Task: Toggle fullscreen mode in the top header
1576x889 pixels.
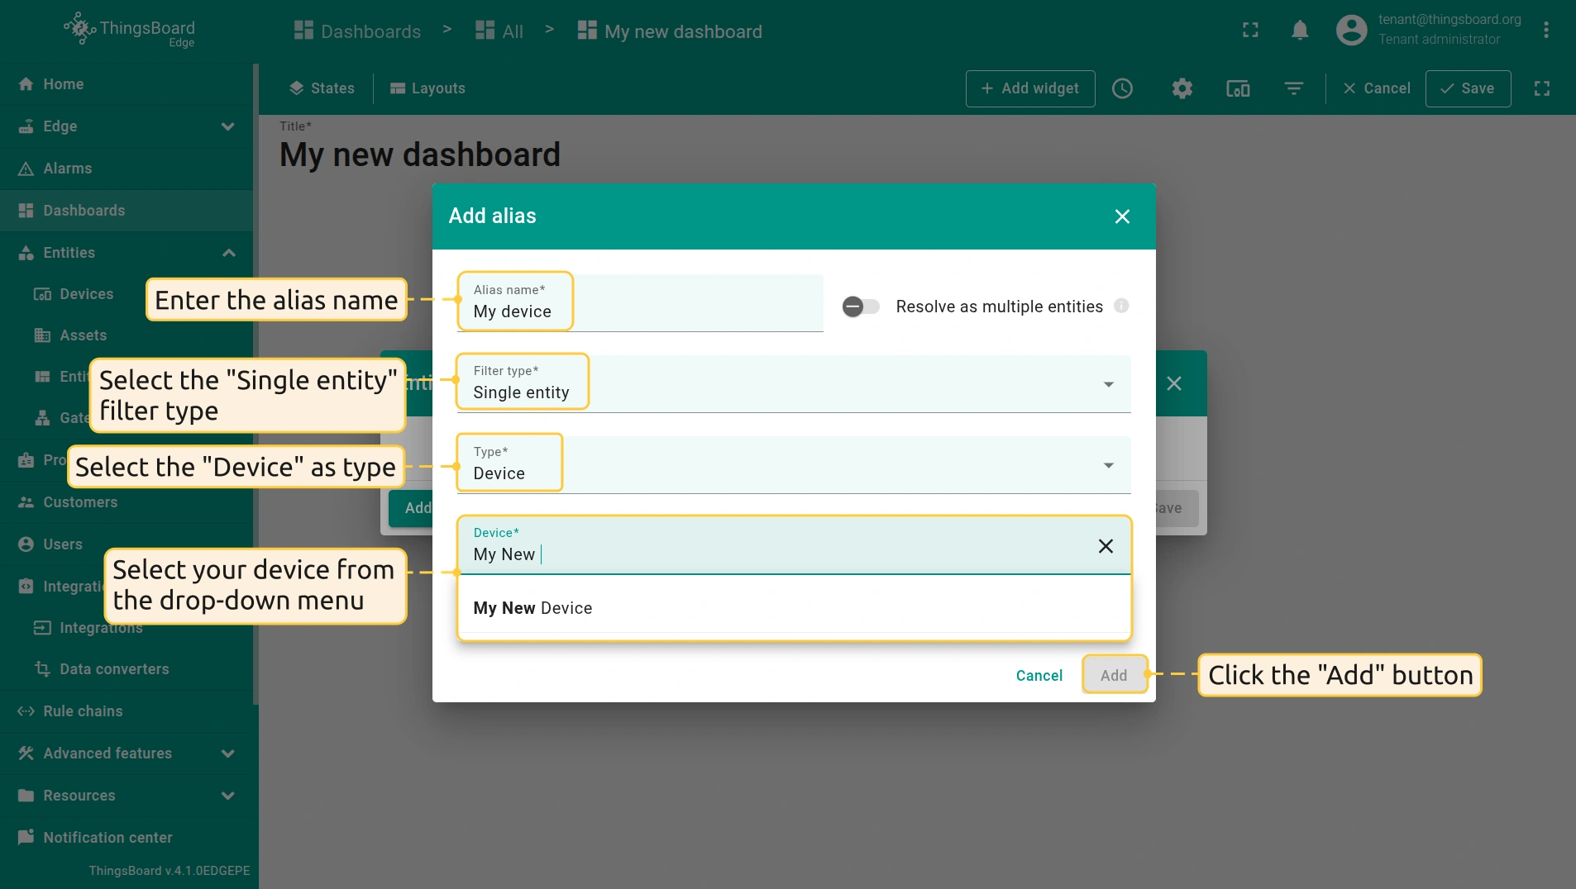Action: (1250, 31)
